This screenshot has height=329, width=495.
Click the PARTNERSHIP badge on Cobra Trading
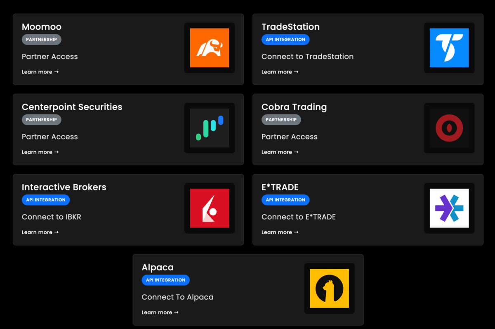pos(281,120)
